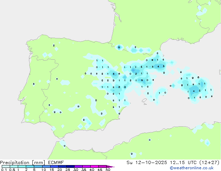Select the 40–45 mm magenta legend swatch
Viewport: 221px width, 171px height.
point(94,166)
